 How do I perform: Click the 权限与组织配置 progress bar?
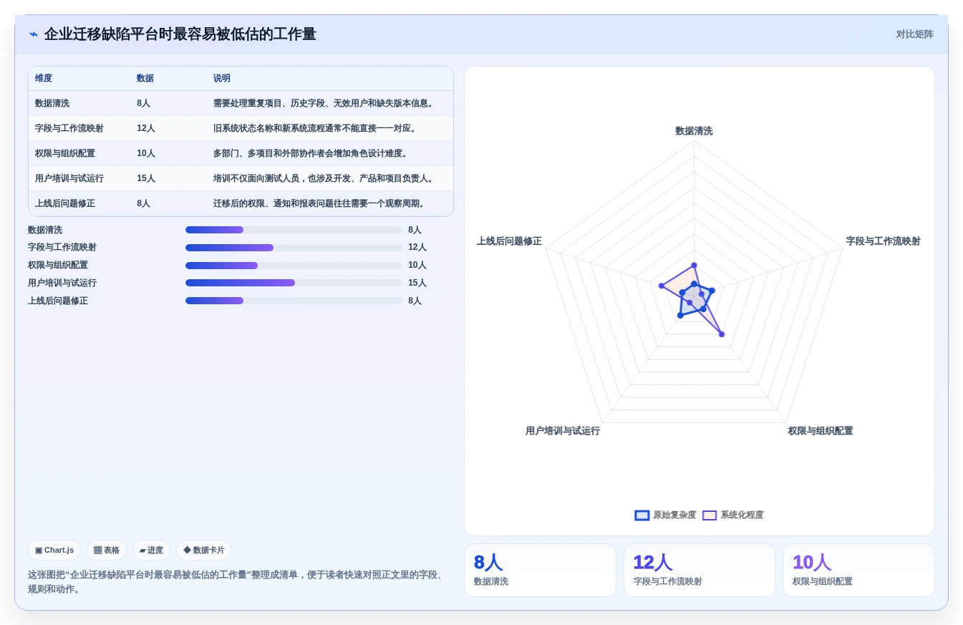[x=294, y=266]
